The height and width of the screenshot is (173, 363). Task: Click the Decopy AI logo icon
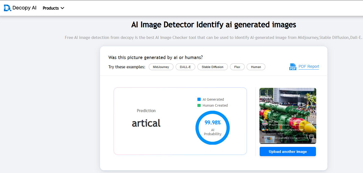click(x=8, y=8)
